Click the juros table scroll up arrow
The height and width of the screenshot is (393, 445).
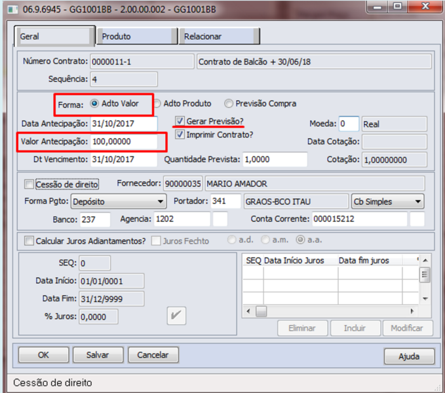point(425,260)
